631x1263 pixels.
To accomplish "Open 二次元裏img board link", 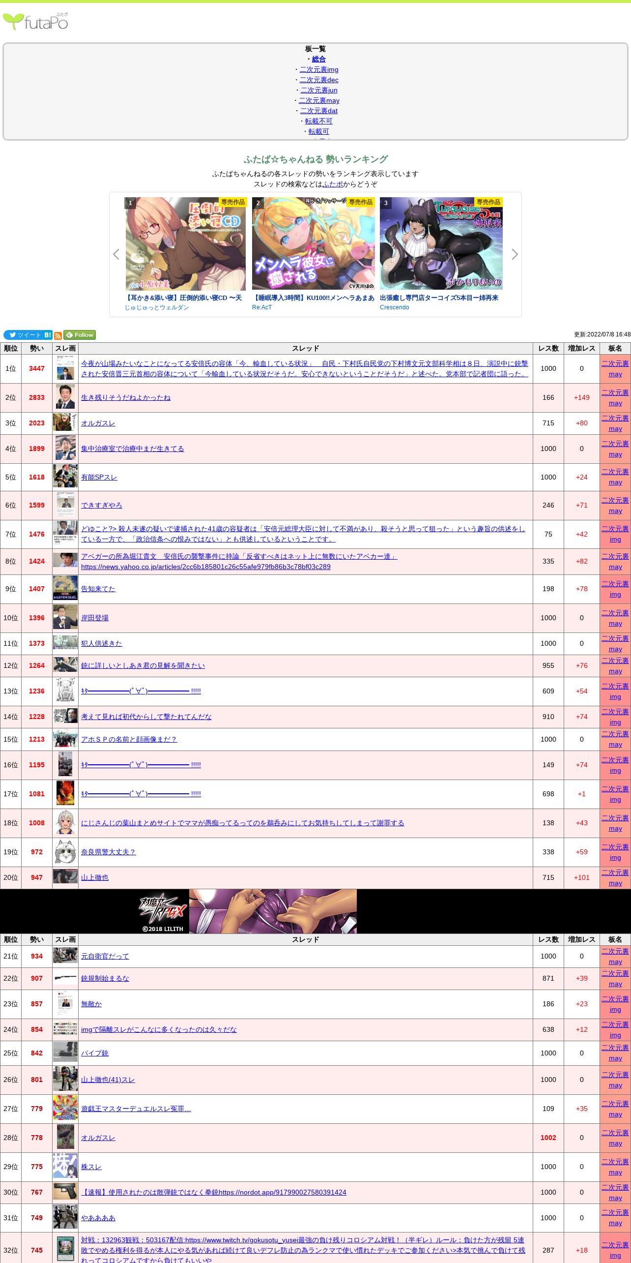I will tap(319, 69).
